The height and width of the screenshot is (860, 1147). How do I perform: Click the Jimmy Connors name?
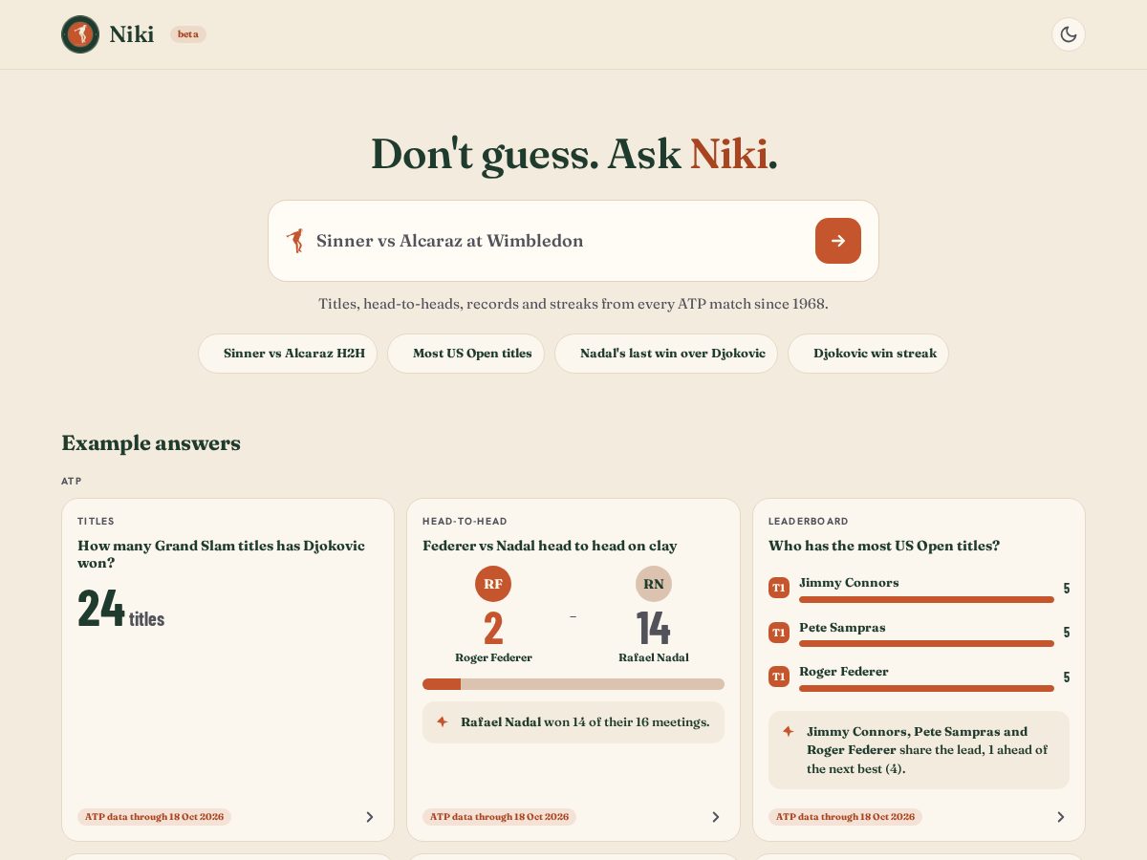[x=849, y=583]
